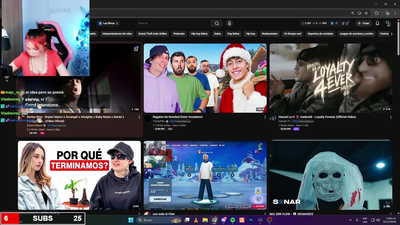Select Salsa category chip

point(217,34)
